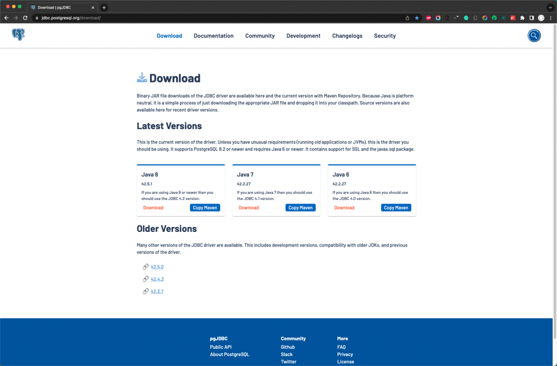Open the License footer link
Screen dimensions: 557x366
pos(345,362)
